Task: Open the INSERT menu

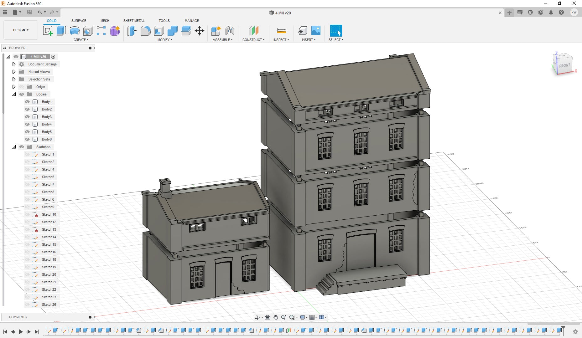Action: click(x=309, y=40)
